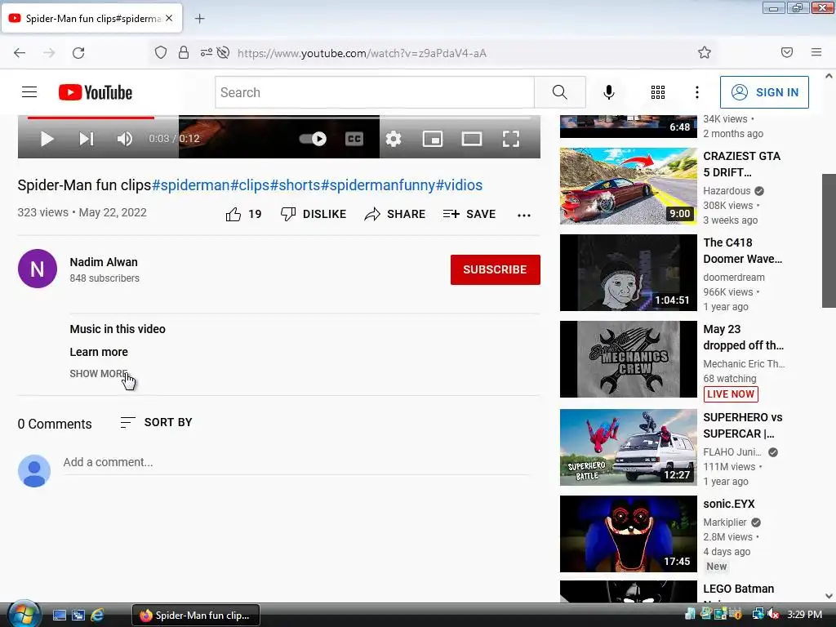Launch Internet Explorer from taskbar
836x627 pixels.
pyautogui.click(x=97, y=616)
